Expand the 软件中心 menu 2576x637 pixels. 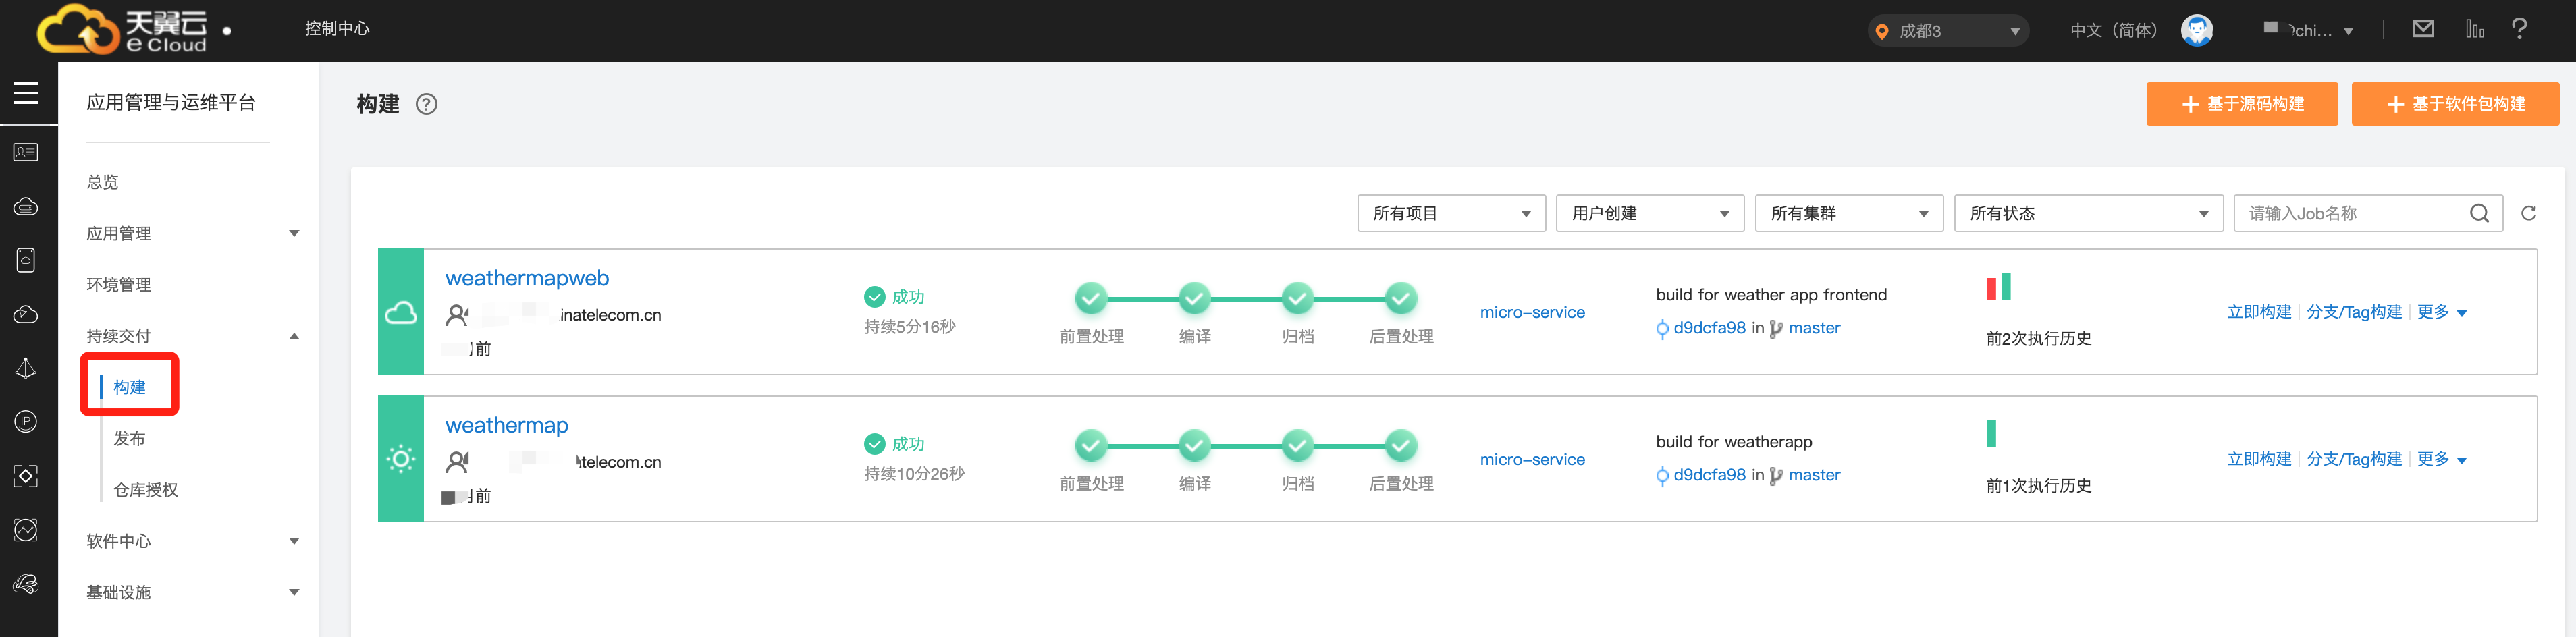(x=192, y=541)
